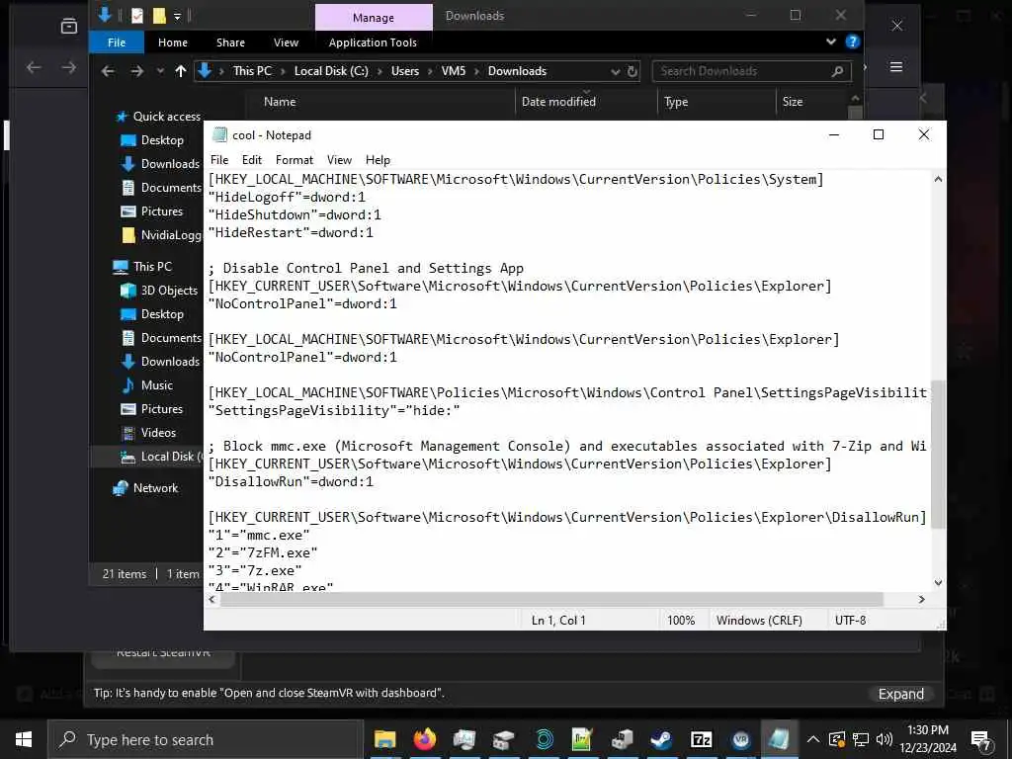Open SteamVR hamburger menu icon

click(896, 67)
